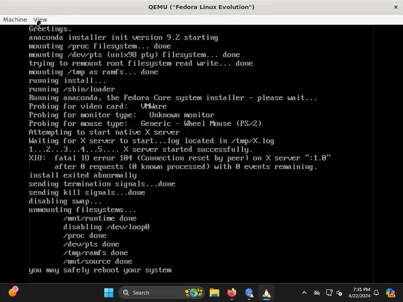Show hidden system tray icons
The image size is (403, 302).
pos(304,293)
